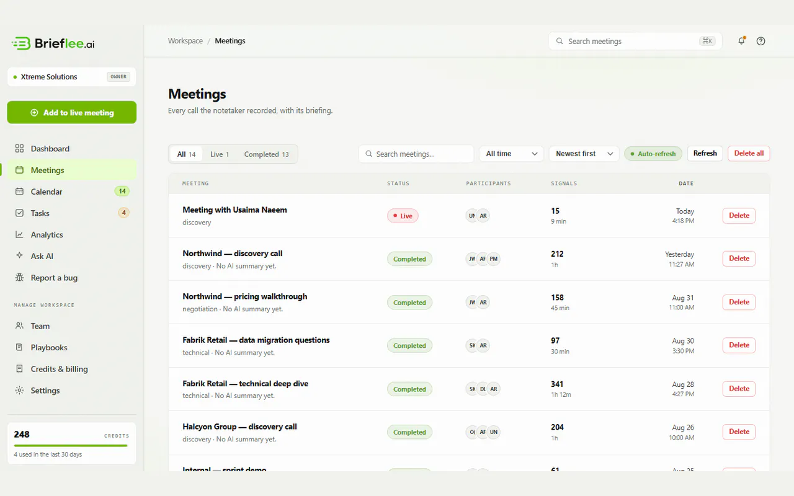Click the Credits & billing icon
This screenshot has width=794, height=496.
[x=19, y=369]
